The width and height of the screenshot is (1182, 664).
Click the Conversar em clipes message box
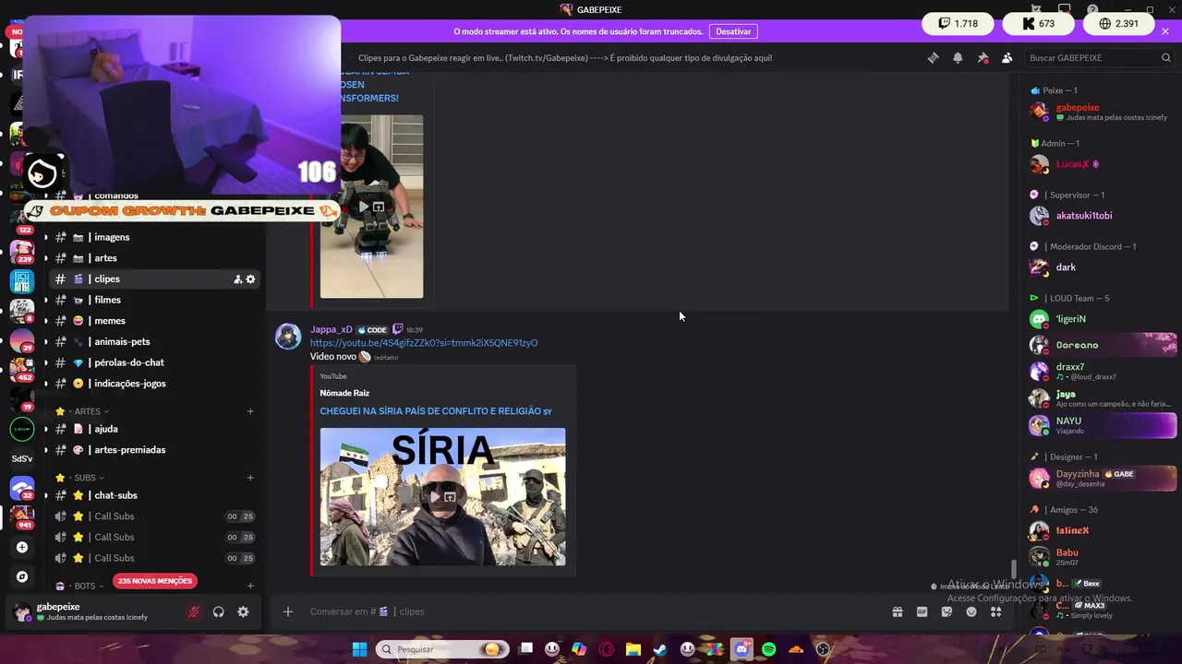point(591,611)
